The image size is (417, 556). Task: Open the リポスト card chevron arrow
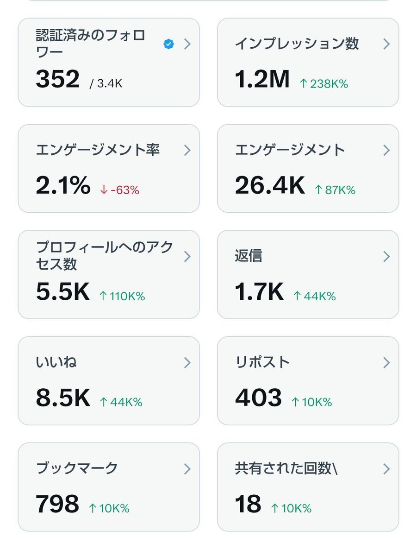point(386,362)
